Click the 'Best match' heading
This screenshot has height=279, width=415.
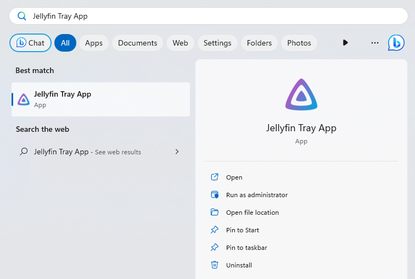[x=35, y=70]
